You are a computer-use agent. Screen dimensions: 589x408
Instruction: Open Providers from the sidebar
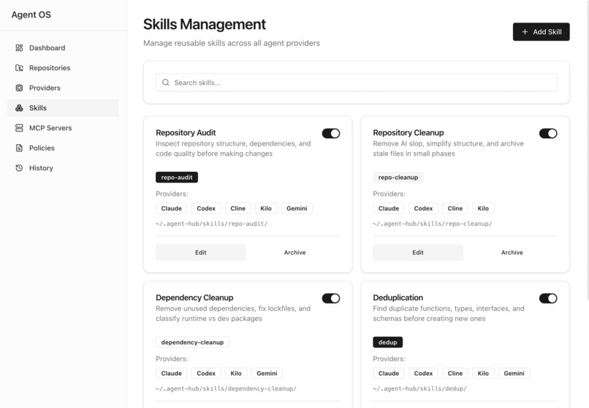point(63,88)
